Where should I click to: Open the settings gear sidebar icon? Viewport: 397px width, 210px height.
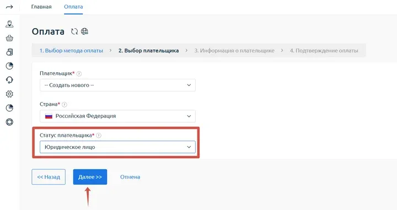coord(9,94)
